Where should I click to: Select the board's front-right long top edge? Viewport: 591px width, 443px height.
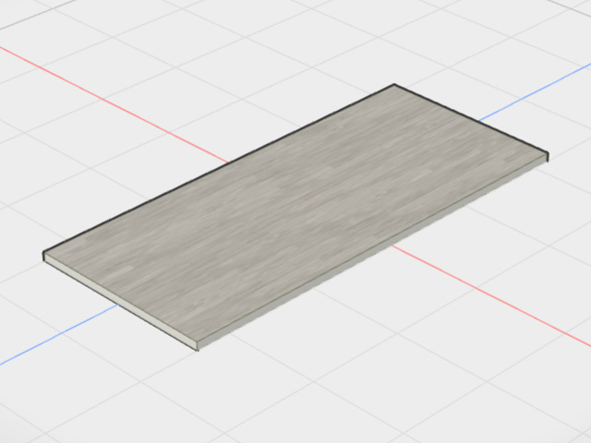pos(372,248)
